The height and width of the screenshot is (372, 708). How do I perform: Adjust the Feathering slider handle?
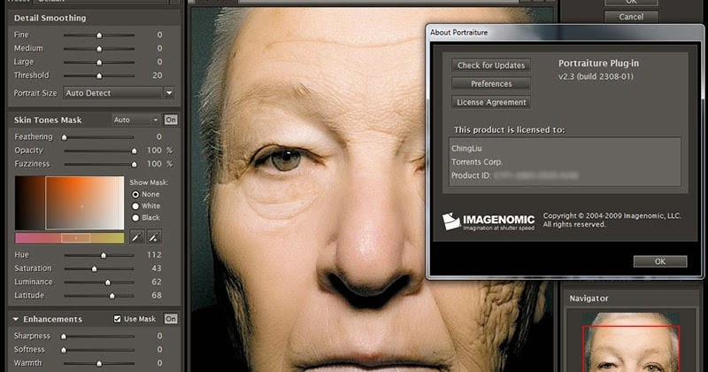point(64,137)
